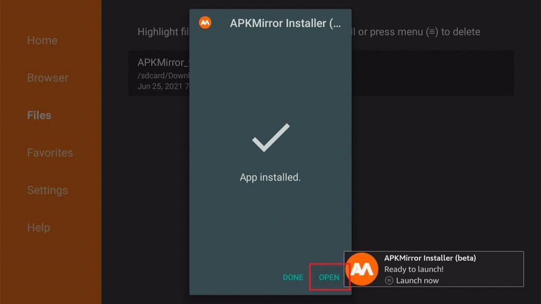Open the newly installed APKMirror app
The image size is (541, 304).
[329, 277]
